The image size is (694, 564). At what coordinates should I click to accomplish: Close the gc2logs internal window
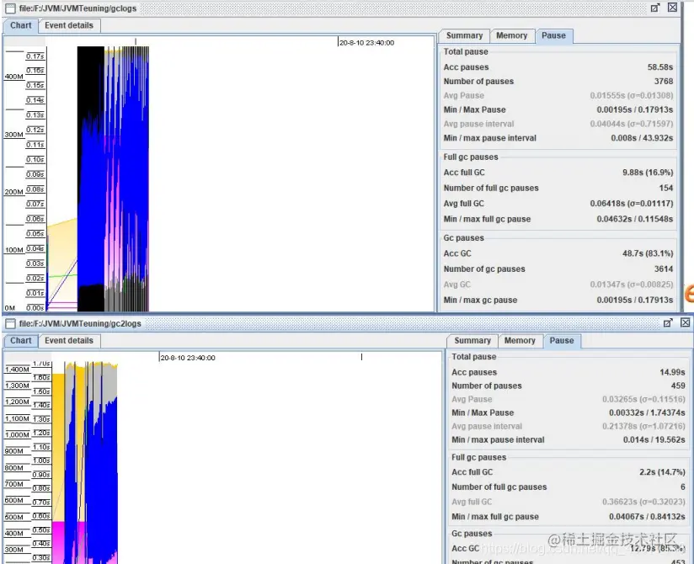(685, 323)
